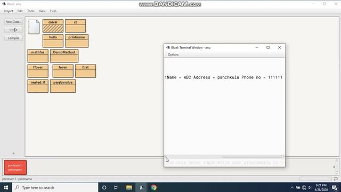Select the fover class box
Image resolution: width=341 pixels, height=192 pixels.
pos(63,71)
